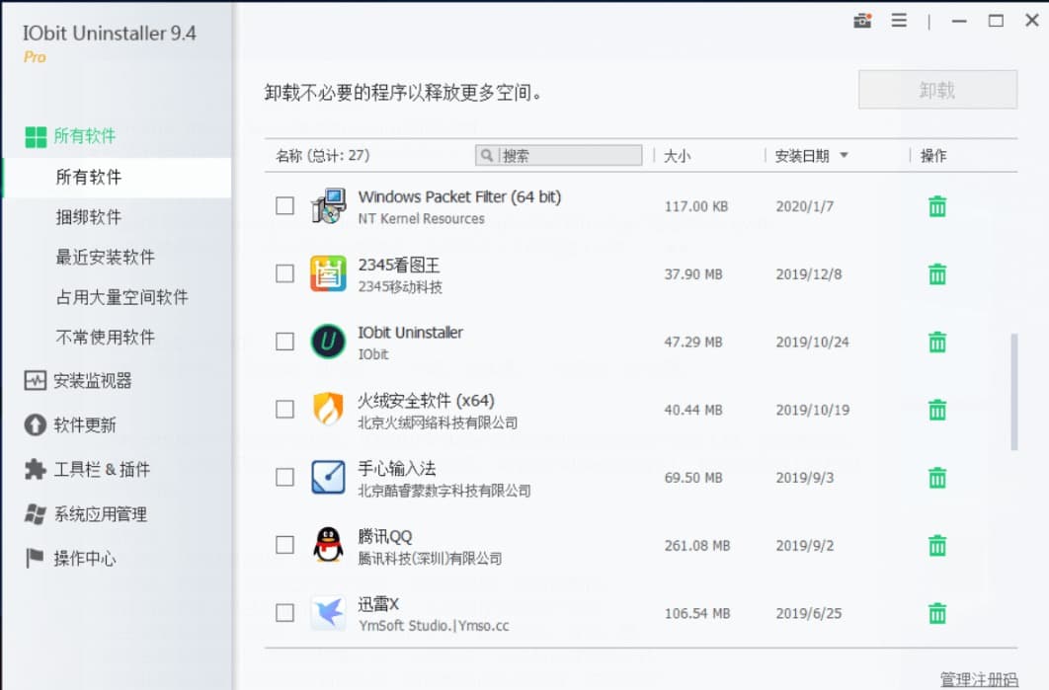Click the 47.29 MB size value
Screen dimensions: 1049x690
(x=693, y=343)
